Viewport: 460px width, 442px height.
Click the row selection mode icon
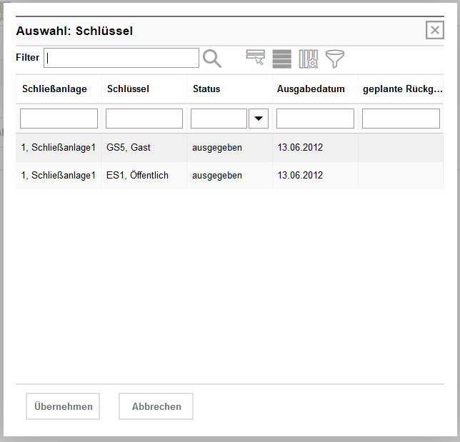pyautogui.click(x=255, y=58)
